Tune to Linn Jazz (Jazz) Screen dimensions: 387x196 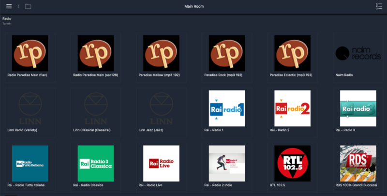click(162, 108)
